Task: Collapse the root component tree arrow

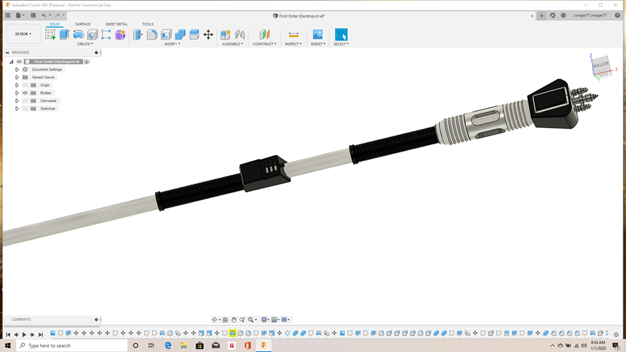Action: point(11,61)
